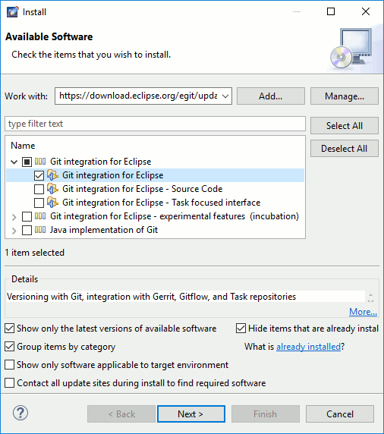Check the Java implementation of Git checkbox
The image size is (384, 434).
pyautogui.click(x=27, y=230)
